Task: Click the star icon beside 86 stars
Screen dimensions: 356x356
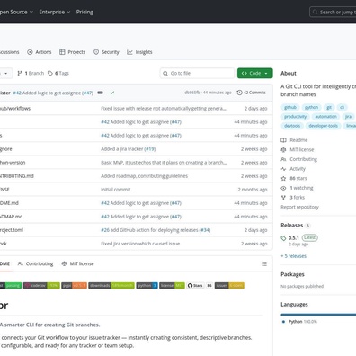Action: pos(283,178)
